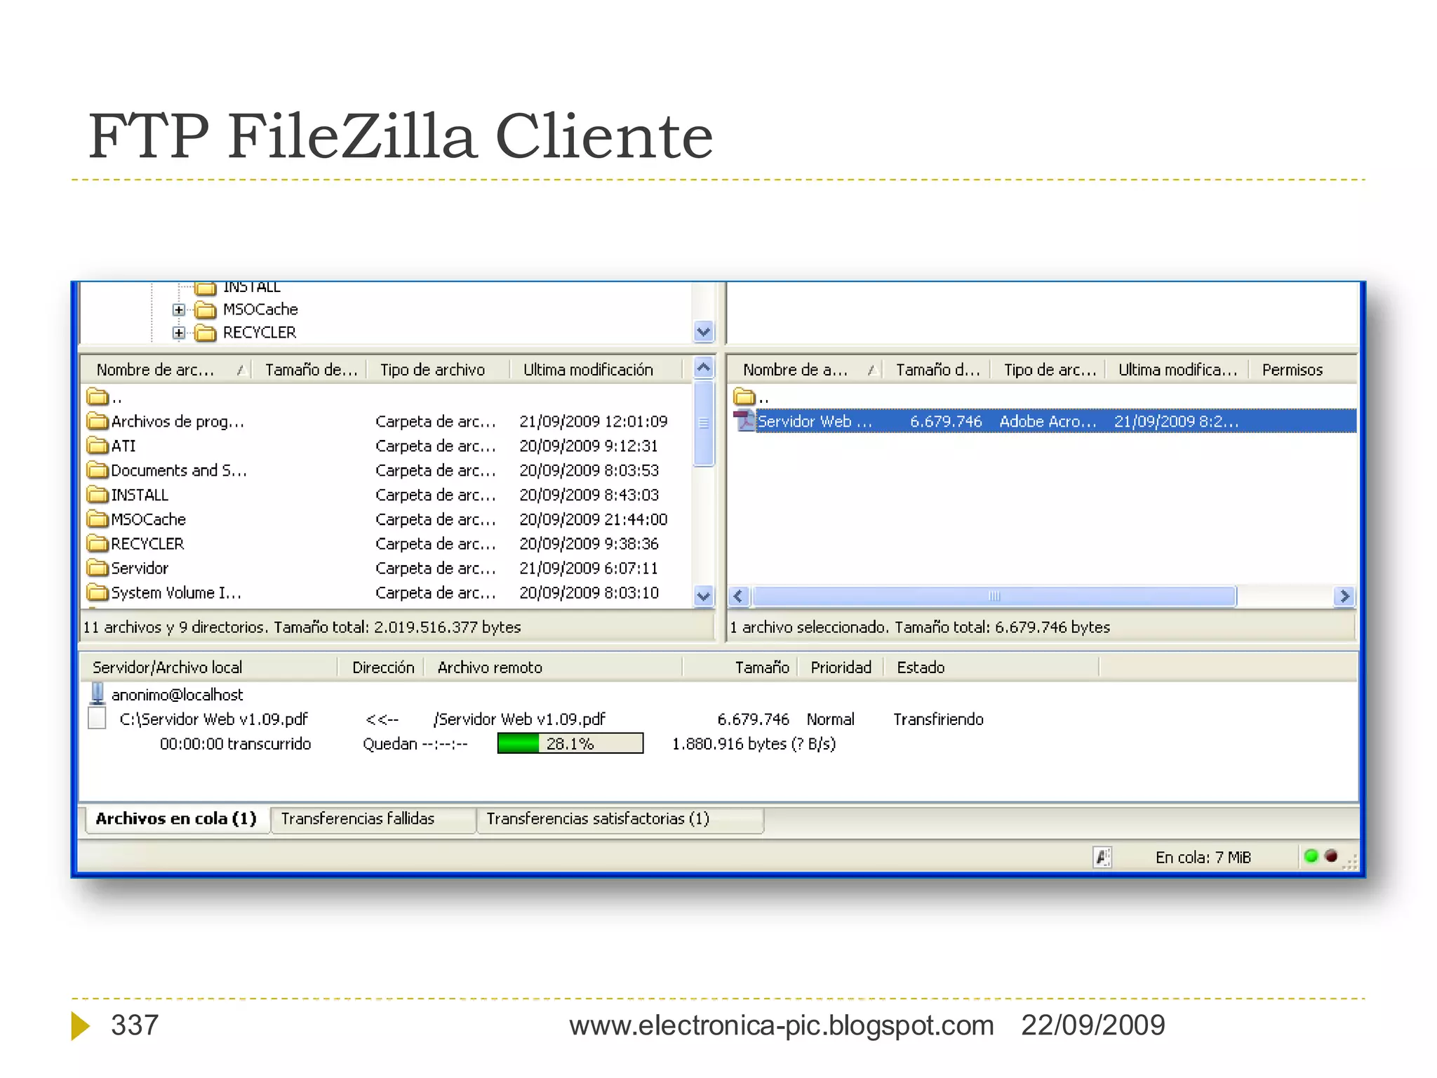The image size is (1437, 1078).
Task: Click the local parent directory folder icon
Action: pyautogui.click(x=98, y=397)
